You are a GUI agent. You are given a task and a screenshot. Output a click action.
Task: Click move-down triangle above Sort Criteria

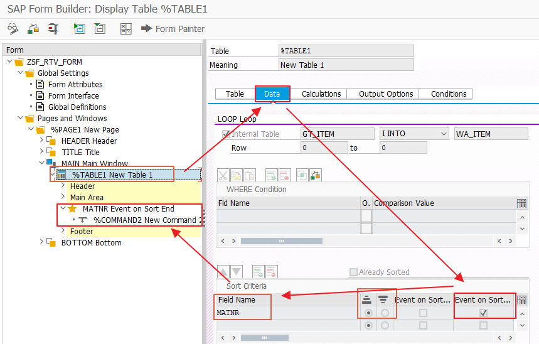[x=236, y=272]
